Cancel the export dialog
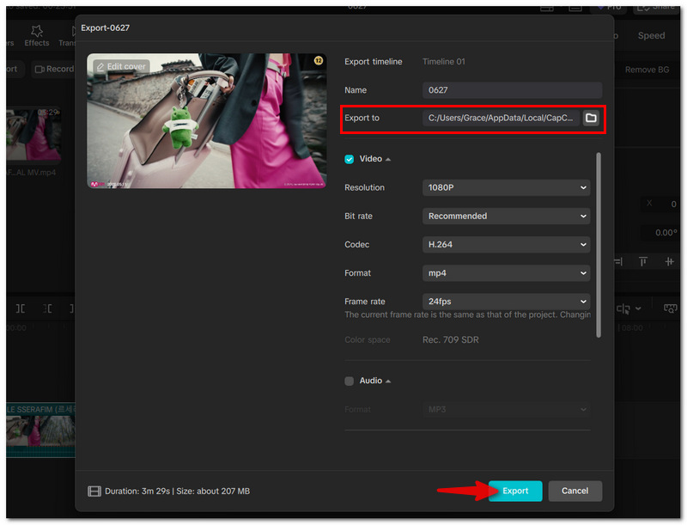 (575, 491)
